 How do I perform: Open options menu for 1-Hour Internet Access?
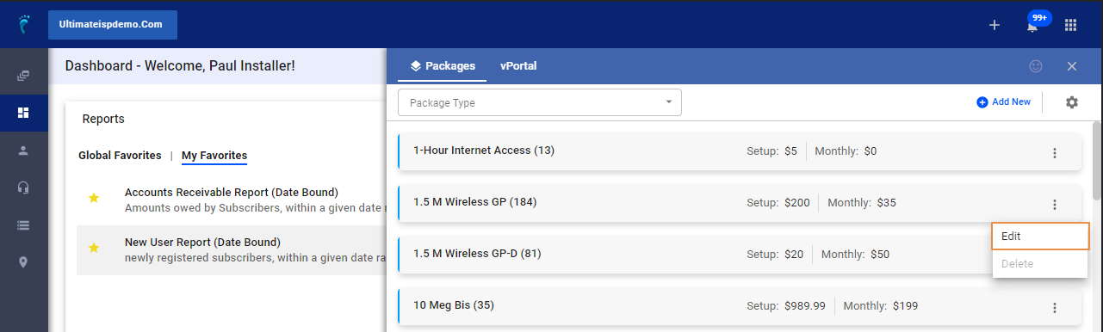point(1055,153)
